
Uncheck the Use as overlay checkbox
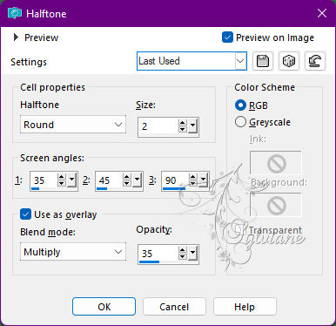[x=25, y=214]
